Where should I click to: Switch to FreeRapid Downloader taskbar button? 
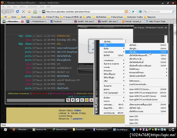102,129
